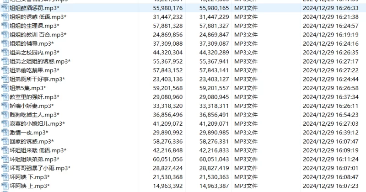
Task: Click the MP3 icon of the 31,447,232 file
Action: click(5, 17)
